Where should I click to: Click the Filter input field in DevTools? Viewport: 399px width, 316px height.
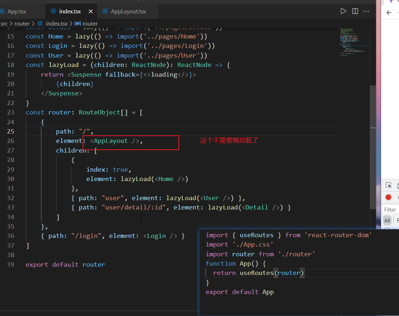[390, 209]
